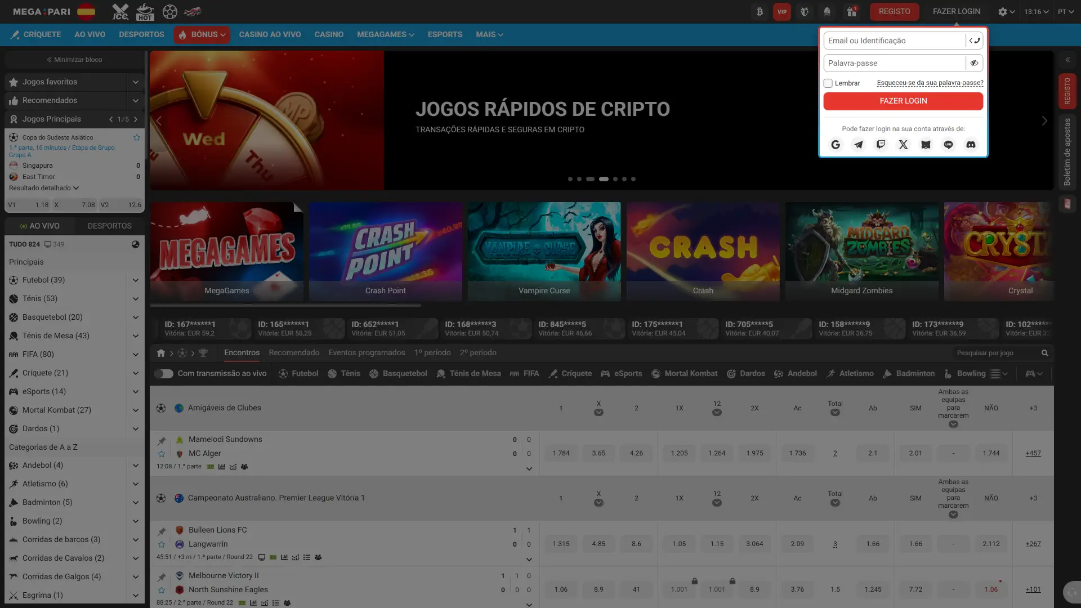Select the Recomendado tab

tap(294, 352)
